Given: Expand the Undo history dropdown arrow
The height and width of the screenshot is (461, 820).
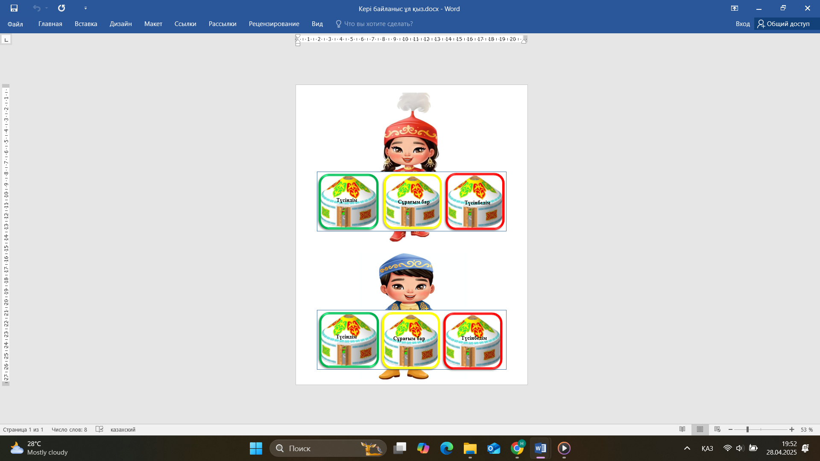Looking at the screenshot, I should tap(47, 8).
